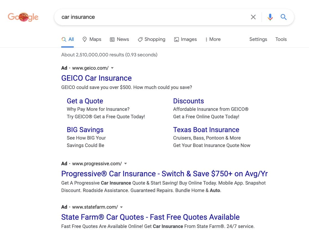Expand the statefarm.com ad dropdown arrow
Viewport: 309px width, 244px height.
[121, 207]
